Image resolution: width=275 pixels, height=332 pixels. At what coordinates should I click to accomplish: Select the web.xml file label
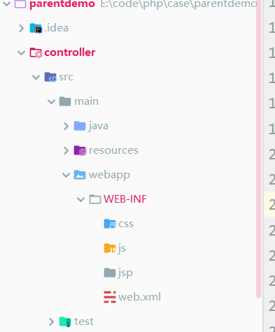pyautogui.click(x=139, y=297)
